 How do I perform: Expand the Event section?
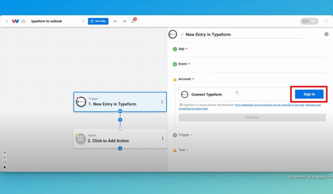pyautogui.click(x=184, y=64)
